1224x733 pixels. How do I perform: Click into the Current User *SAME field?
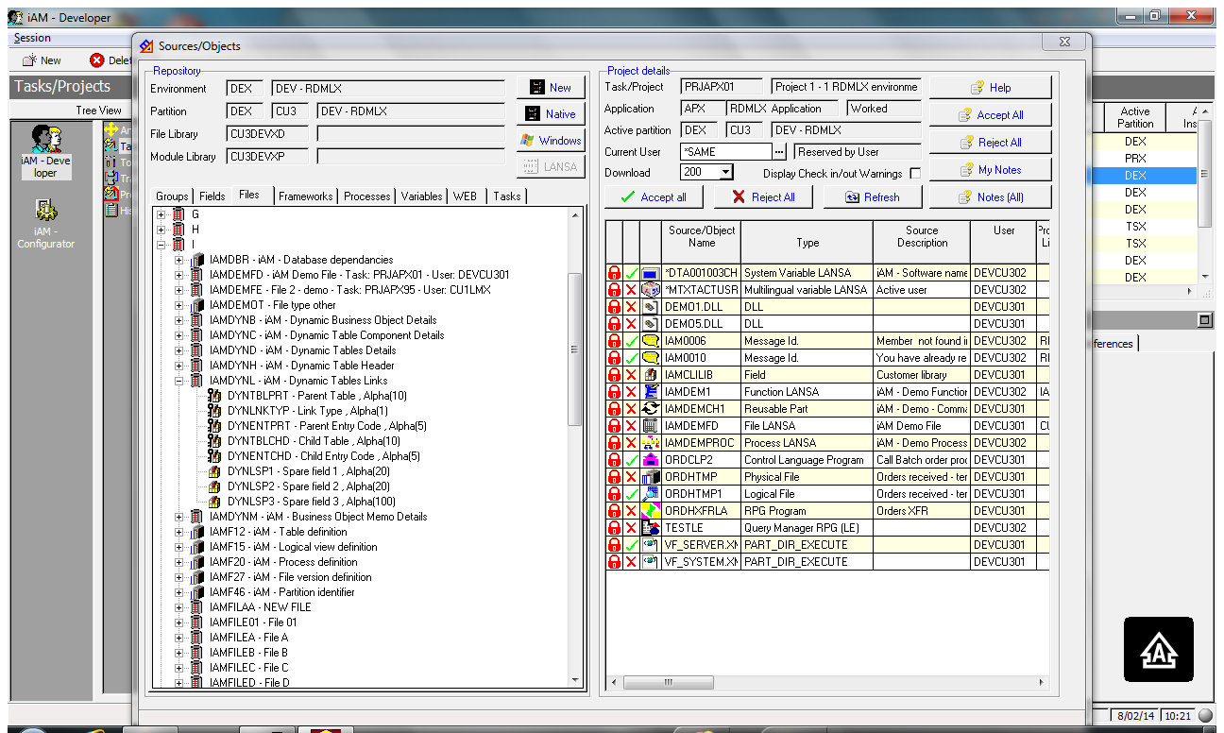pos(726,151)
